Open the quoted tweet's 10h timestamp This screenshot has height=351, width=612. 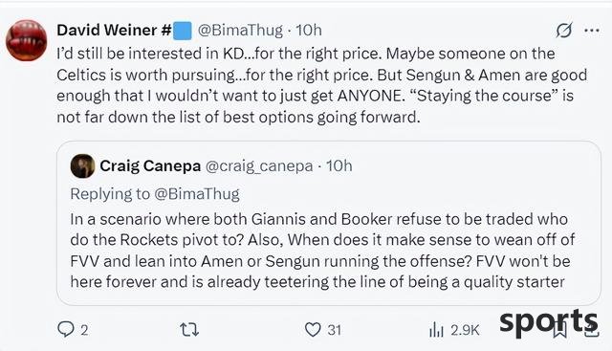[x=339, y=165]
